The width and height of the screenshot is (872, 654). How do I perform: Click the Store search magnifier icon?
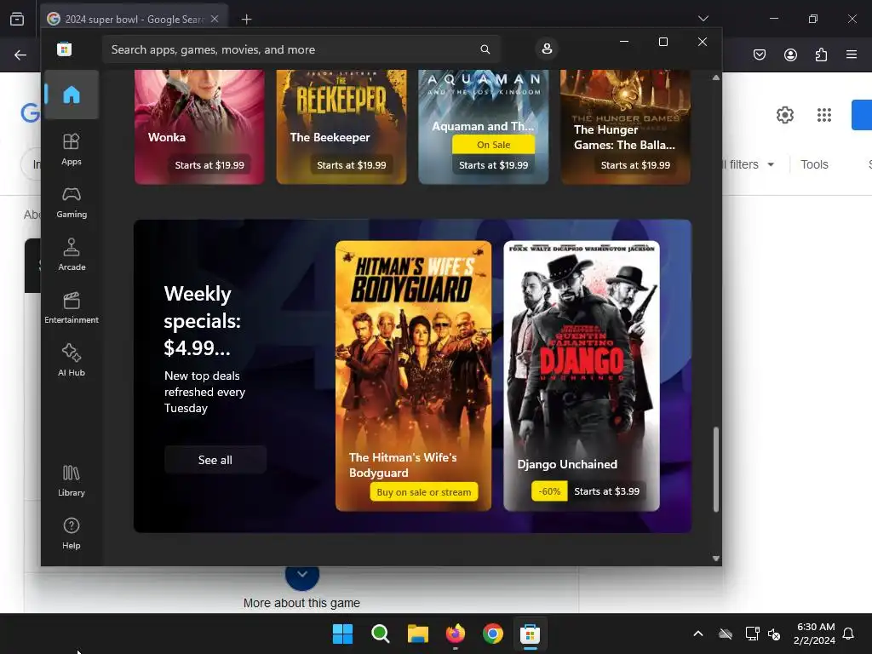click(x=485, y=49)
